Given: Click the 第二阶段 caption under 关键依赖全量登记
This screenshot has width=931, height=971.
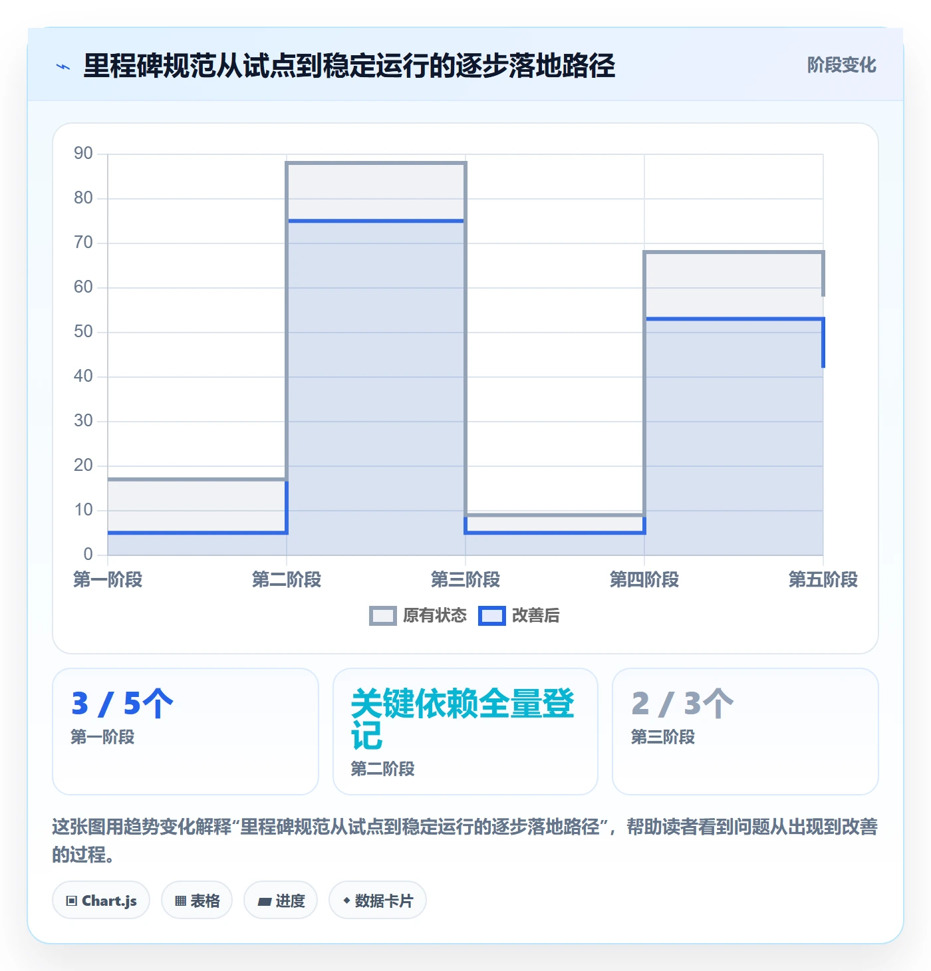Looking at the screenshot, I should pyautogui.click(x=383, y=769).
